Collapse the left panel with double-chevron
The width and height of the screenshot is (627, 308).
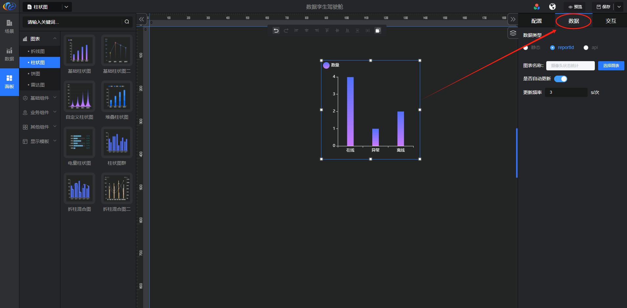(141, 19)
